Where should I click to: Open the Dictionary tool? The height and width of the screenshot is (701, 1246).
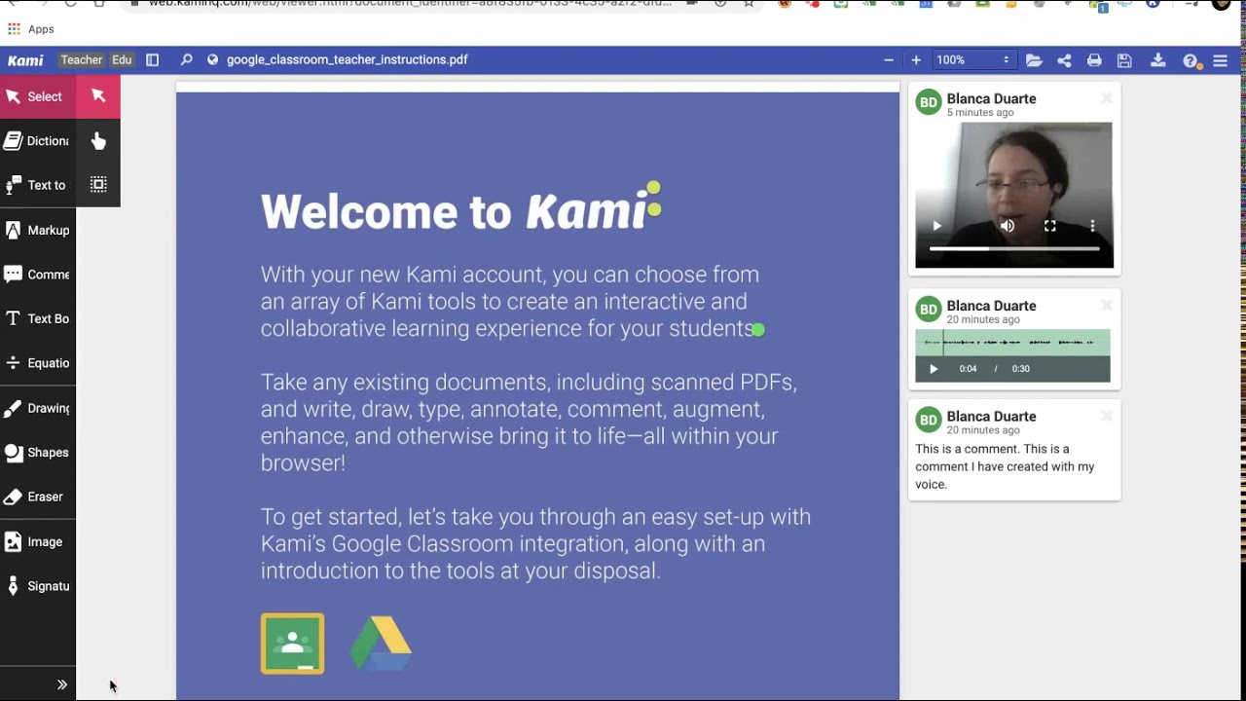(37, 141)
